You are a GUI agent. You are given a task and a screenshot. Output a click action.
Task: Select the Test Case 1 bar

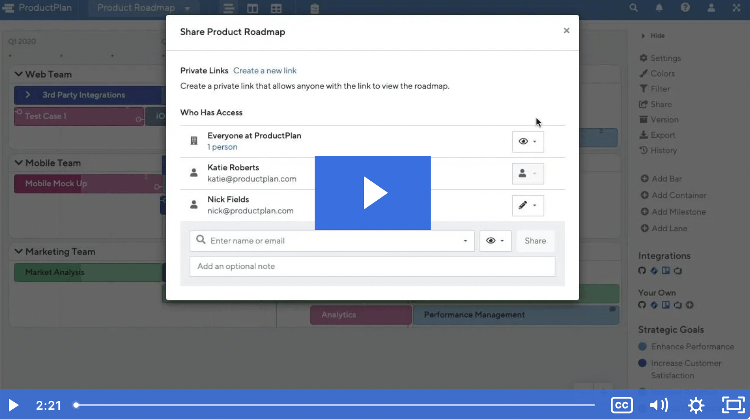point(79,116)
